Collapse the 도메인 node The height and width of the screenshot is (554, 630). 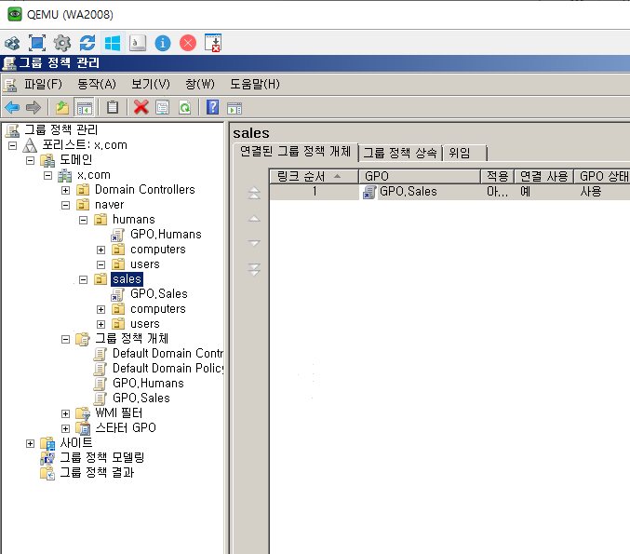[x=30, y=160]
